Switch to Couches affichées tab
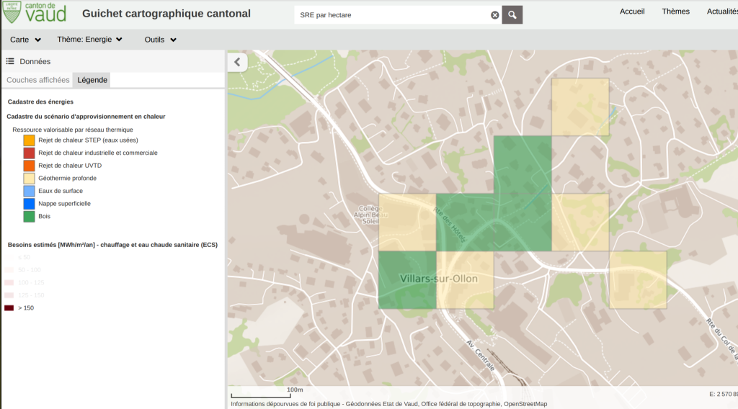 pos(38,80)
